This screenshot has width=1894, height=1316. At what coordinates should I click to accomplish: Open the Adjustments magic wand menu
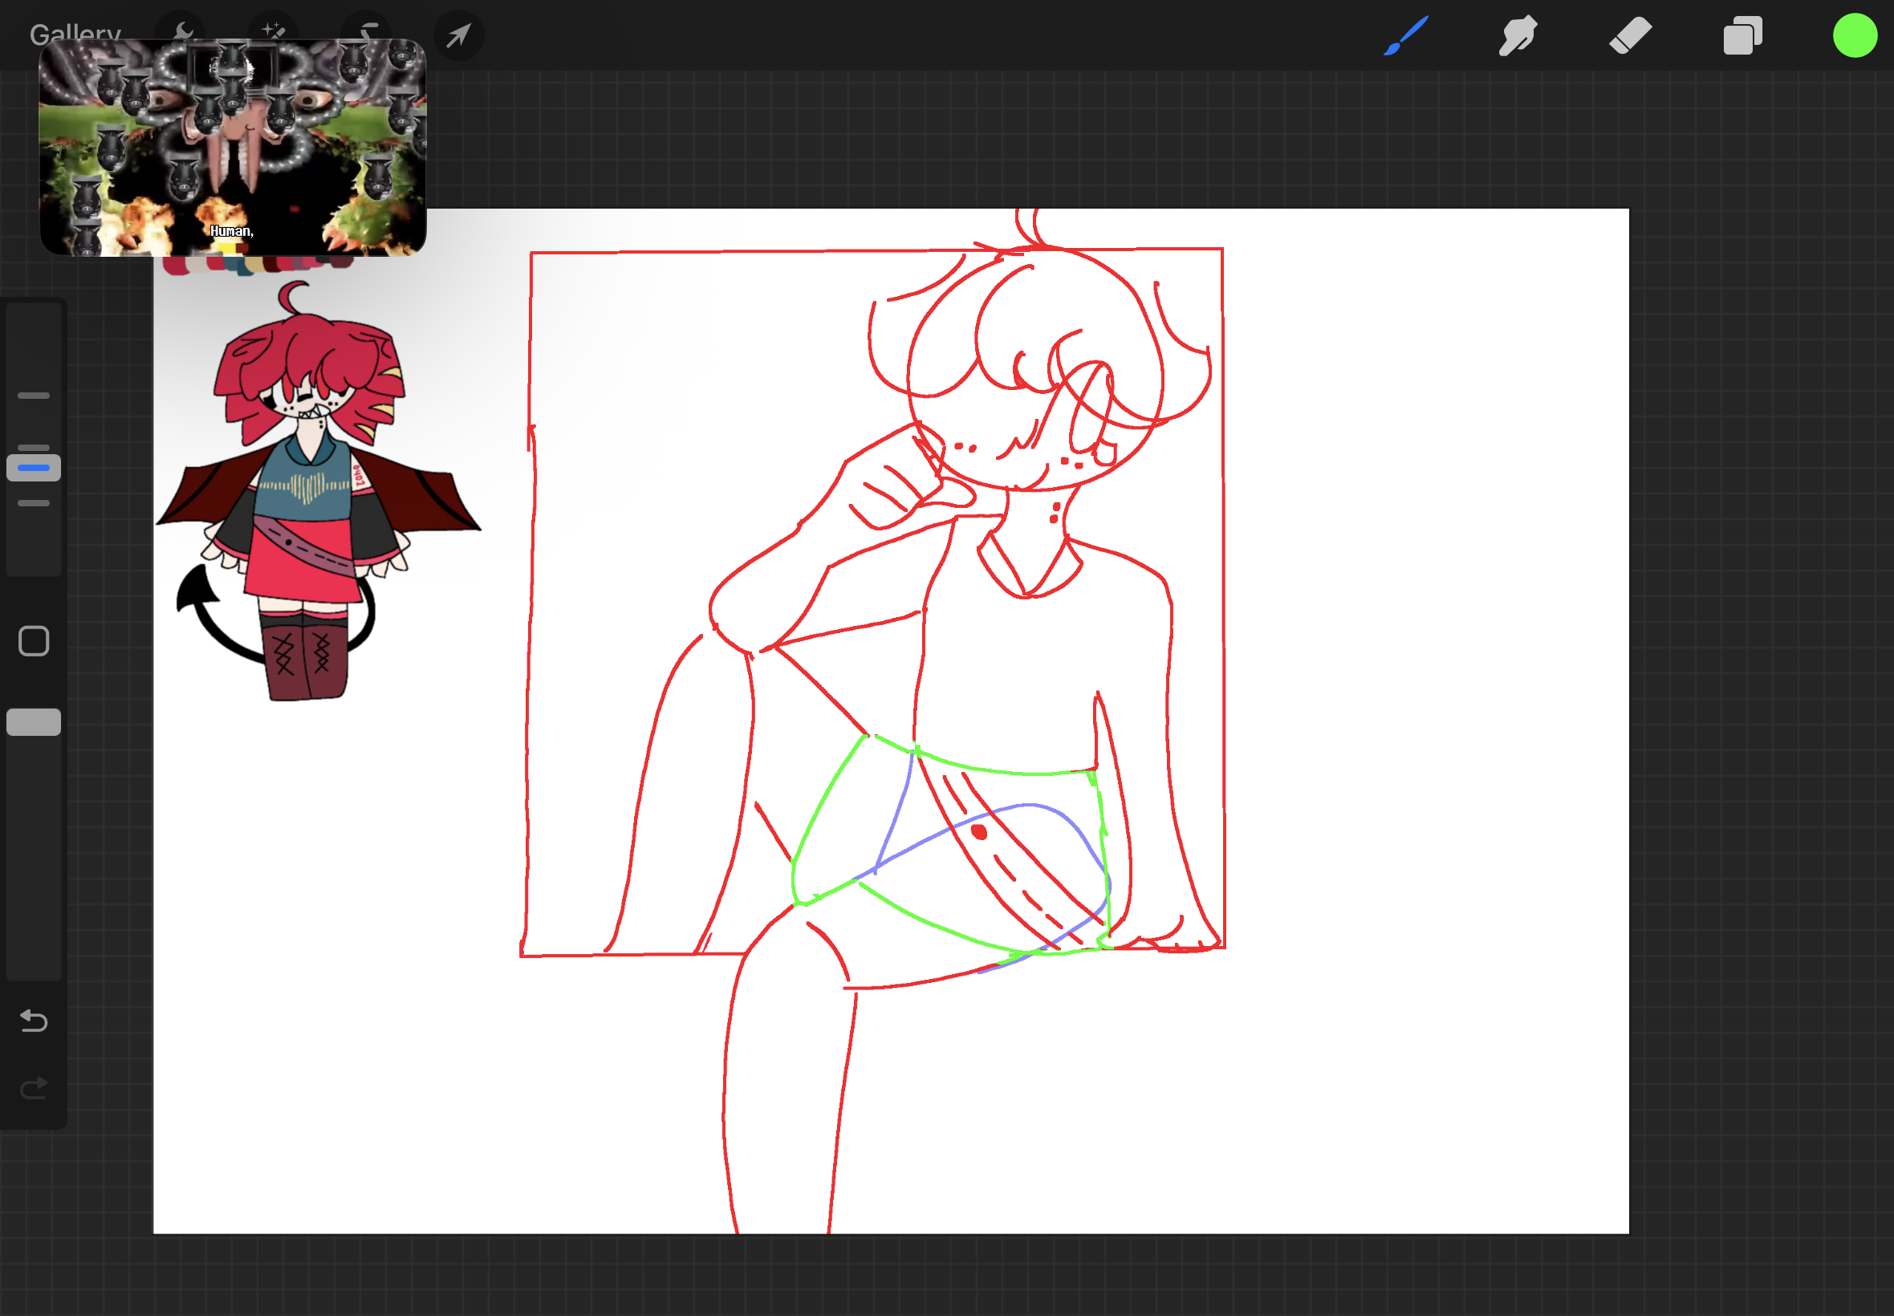pos(273,30)
